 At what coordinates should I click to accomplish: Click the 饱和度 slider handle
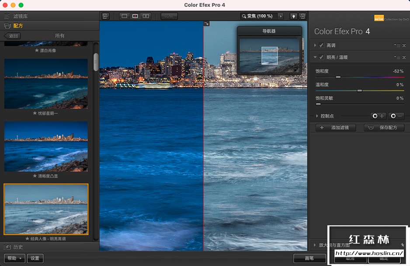click(338, 77)
